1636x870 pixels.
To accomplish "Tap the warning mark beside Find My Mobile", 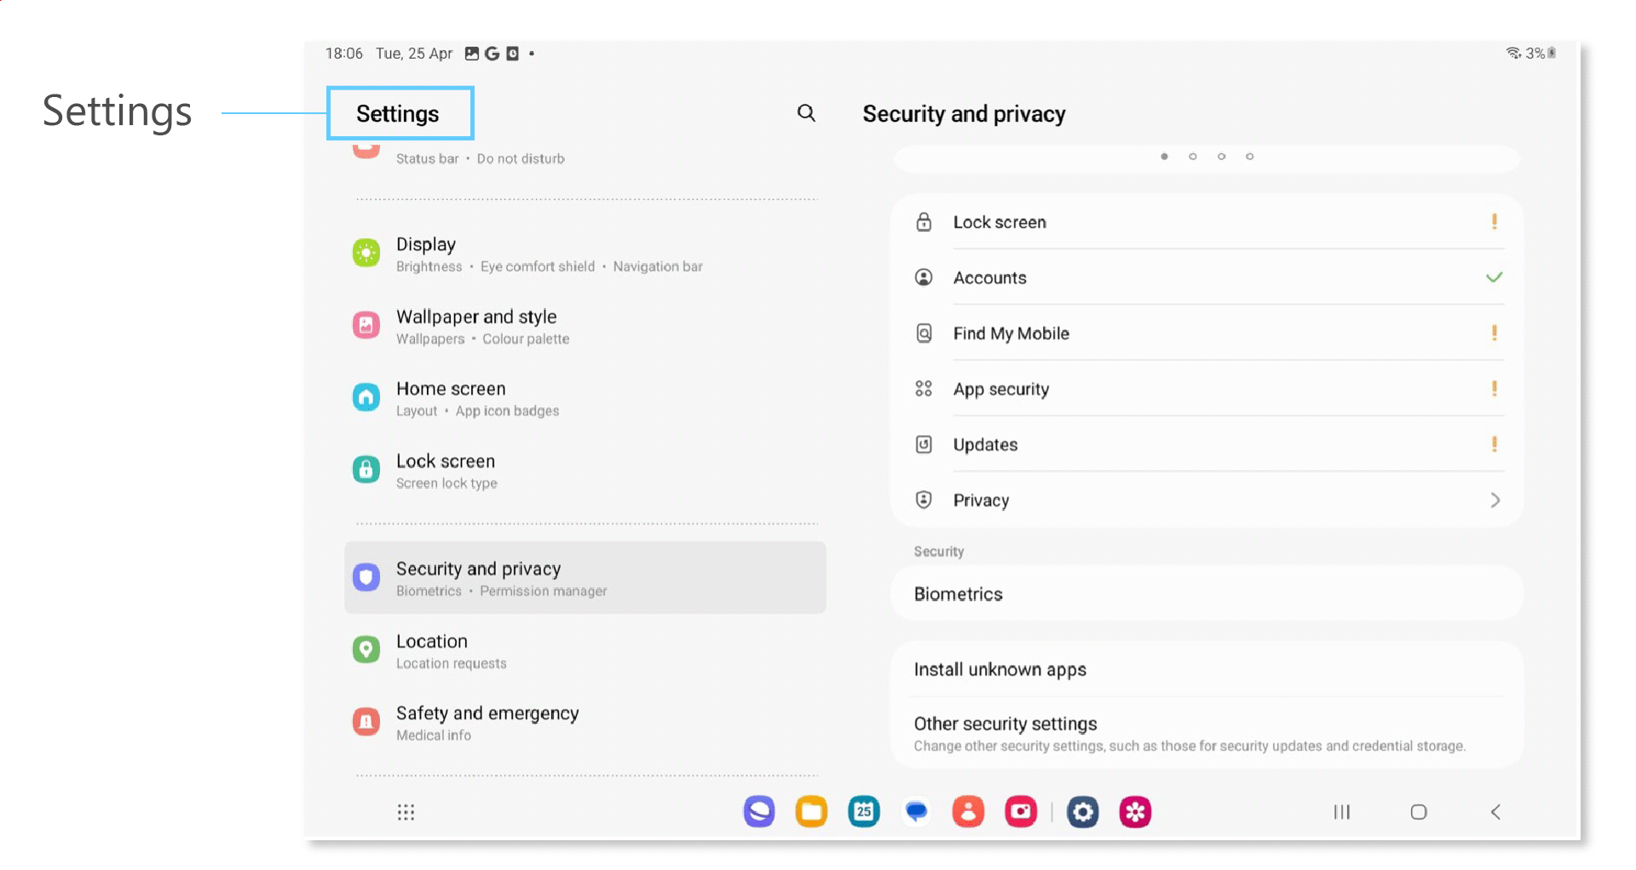I will click(x=1495, y=333).
